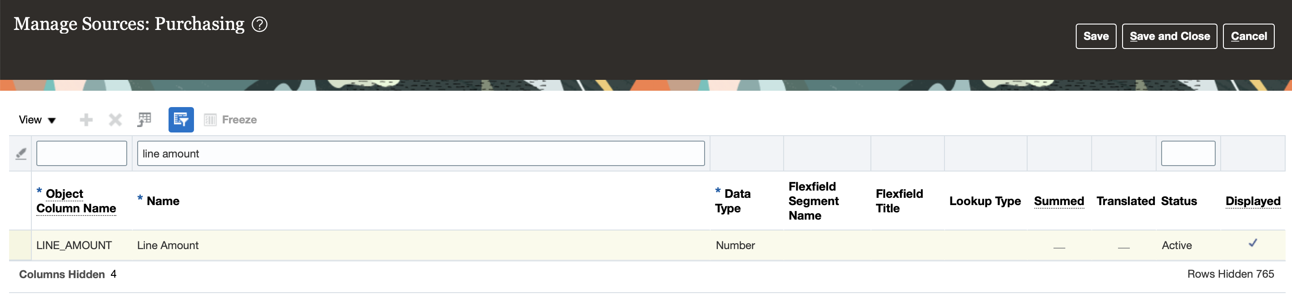Click the Displayed checkmark in Line Amount row
The image size is (1292, 294).
[x=1252, y=244]
